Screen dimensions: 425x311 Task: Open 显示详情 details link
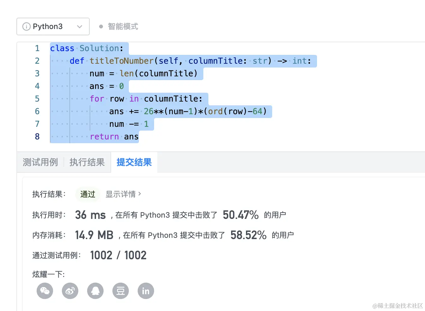pos(123,194)
